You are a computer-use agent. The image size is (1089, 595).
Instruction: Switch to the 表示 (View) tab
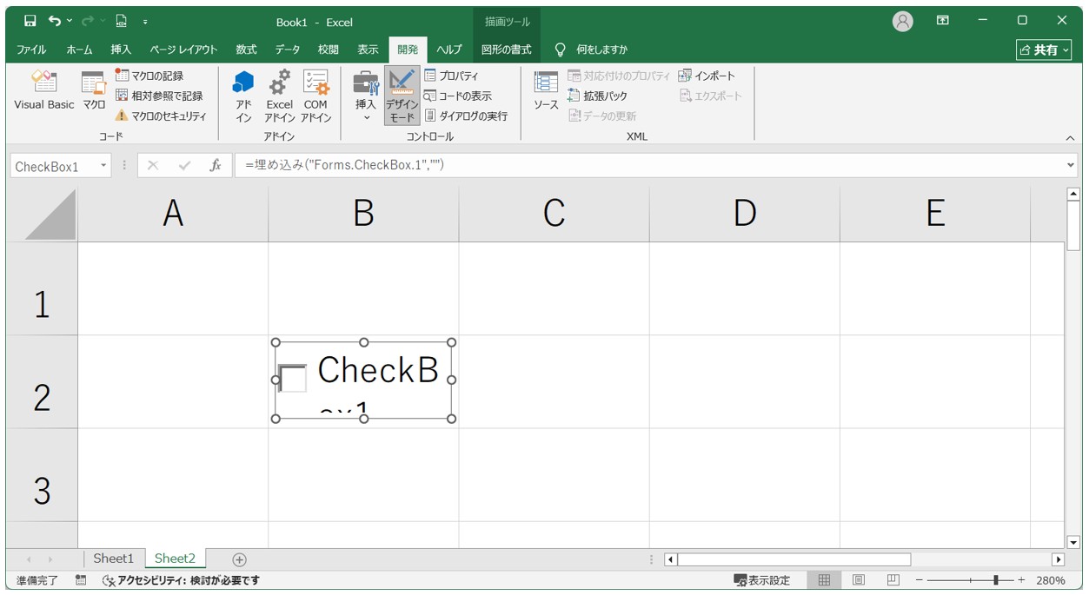(x=369, y=50)
